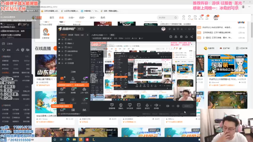Viewport: 253px width, 142px height.
Task: Toggle visibility of 文本 2 source
Action: click(59, 47)
